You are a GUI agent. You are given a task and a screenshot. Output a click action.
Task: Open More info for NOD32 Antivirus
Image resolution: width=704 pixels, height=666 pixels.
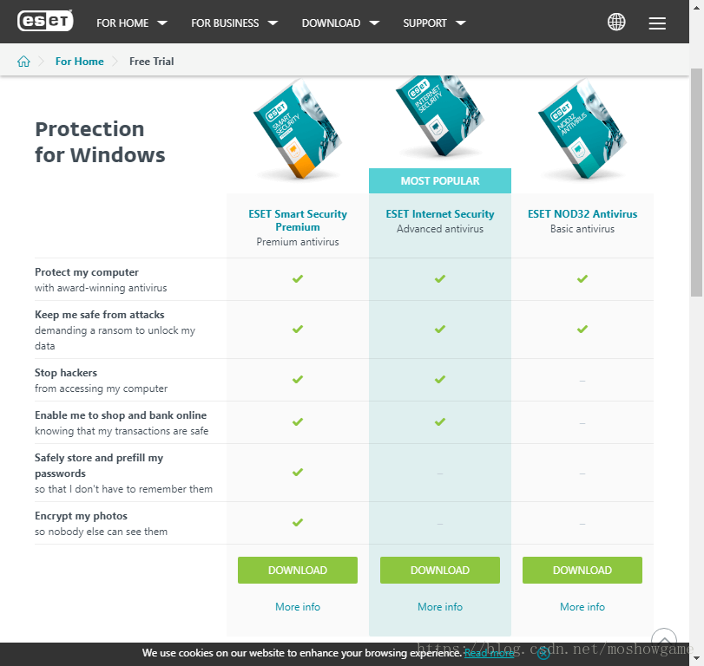pos(582,607)
